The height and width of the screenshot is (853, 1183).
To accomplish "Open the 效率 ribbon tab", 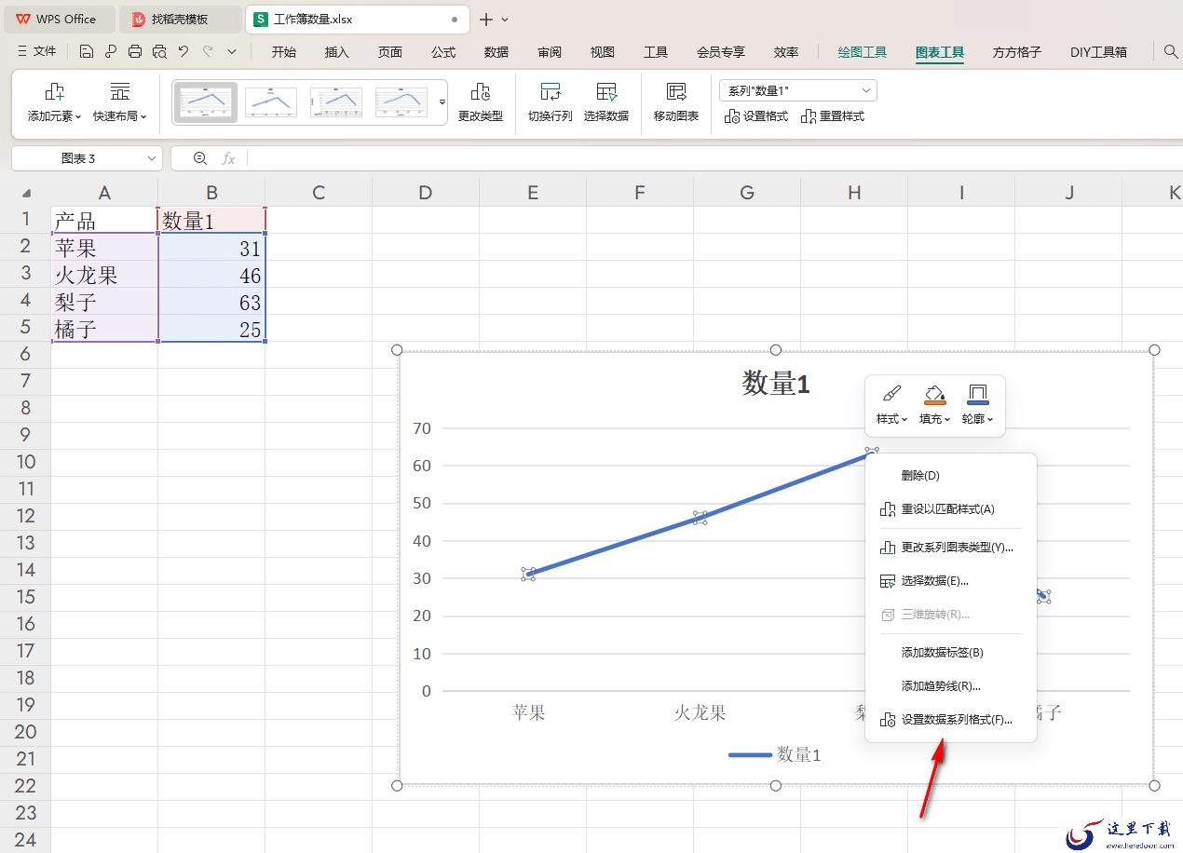I will 786,52.
